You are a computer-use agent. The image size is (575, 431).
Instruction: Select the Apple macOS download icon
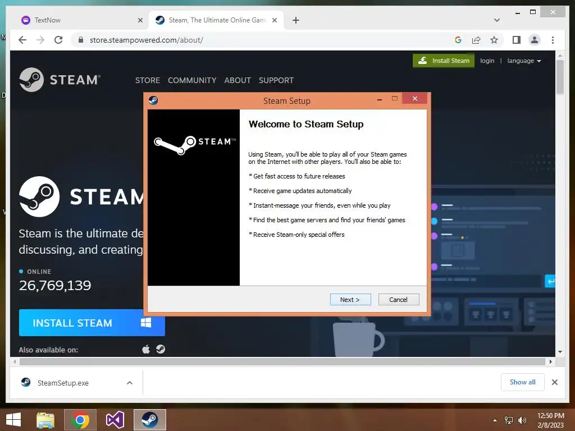click(x=146, y=349)
